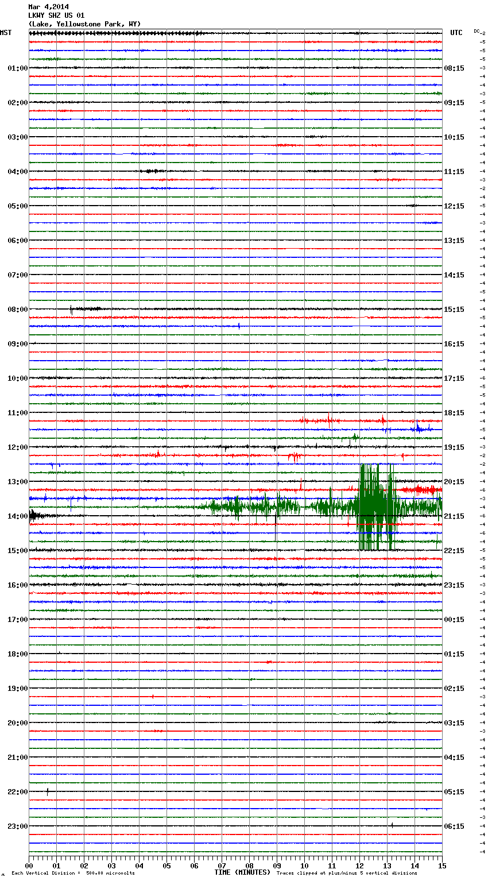
Task: Click the 18:15 UTC time label
Action: click(454, 413)
